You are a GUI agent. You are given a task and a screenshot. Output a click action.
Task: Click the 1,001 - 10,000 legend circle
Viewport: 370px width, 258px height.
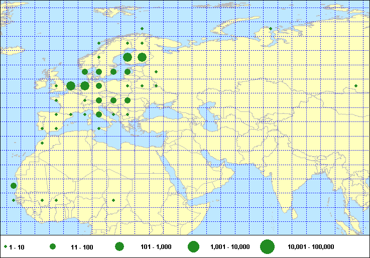point(193,246)
